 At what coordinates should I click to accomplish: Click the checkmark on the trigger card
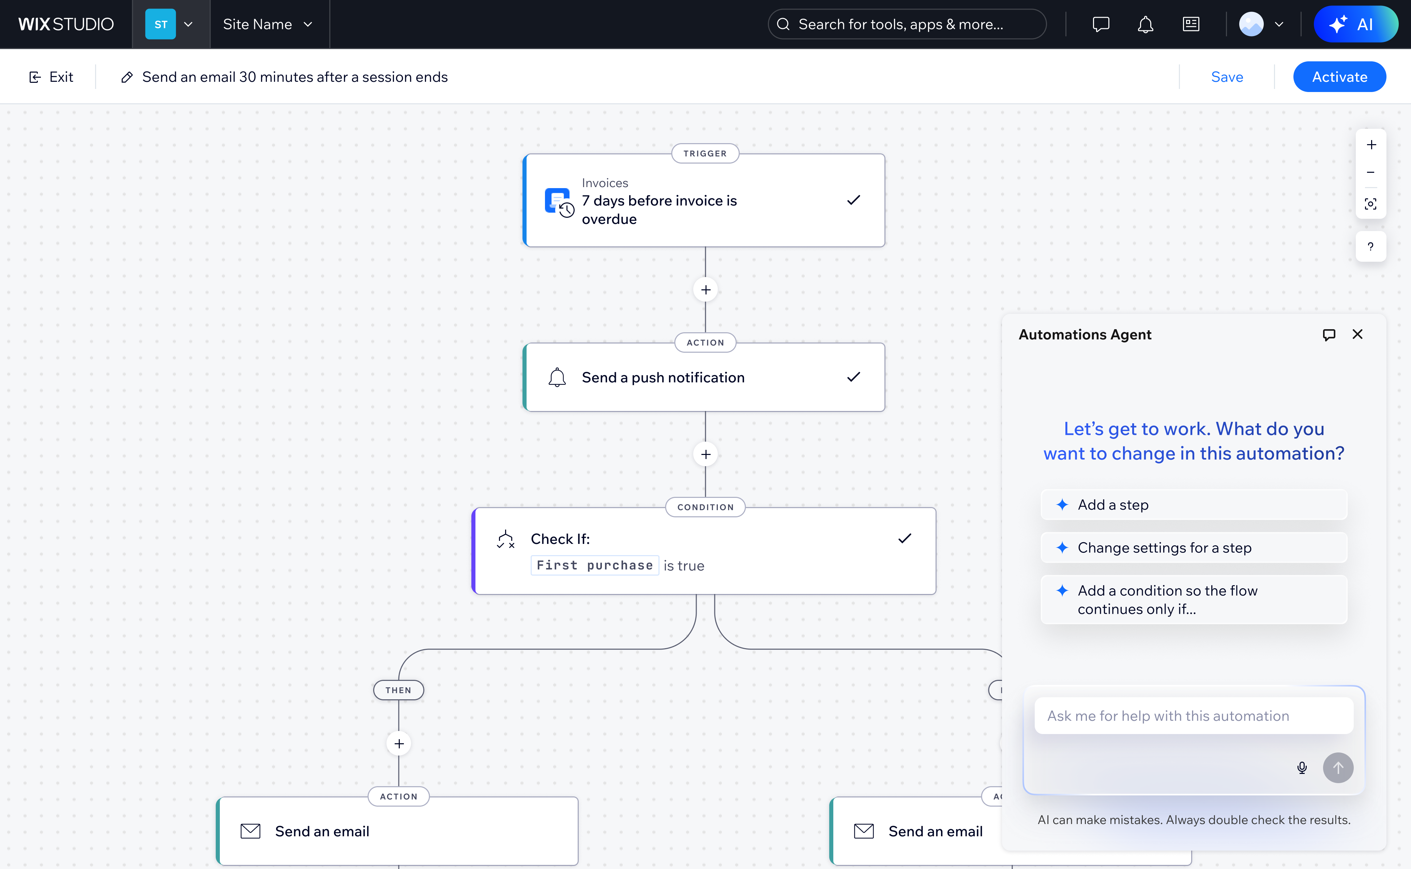coord(853,199)
